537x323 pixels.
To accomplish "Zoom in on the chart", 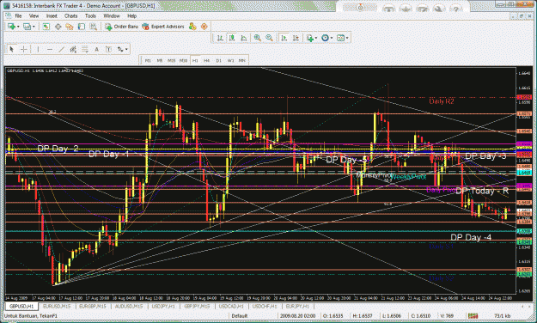I will tap(257, 38).
